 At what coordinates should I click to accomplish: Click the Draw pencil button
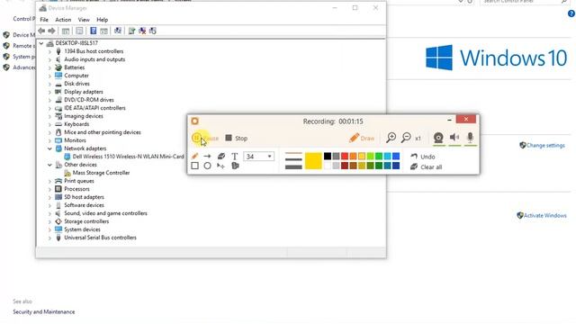tap(362, 138)
